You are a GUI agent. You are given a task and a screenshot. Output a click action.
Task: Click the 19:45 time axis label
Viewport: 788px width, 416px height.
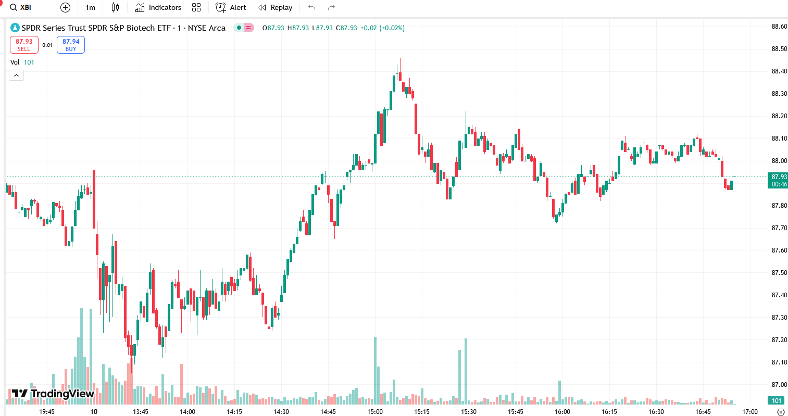tap(47, 411)
